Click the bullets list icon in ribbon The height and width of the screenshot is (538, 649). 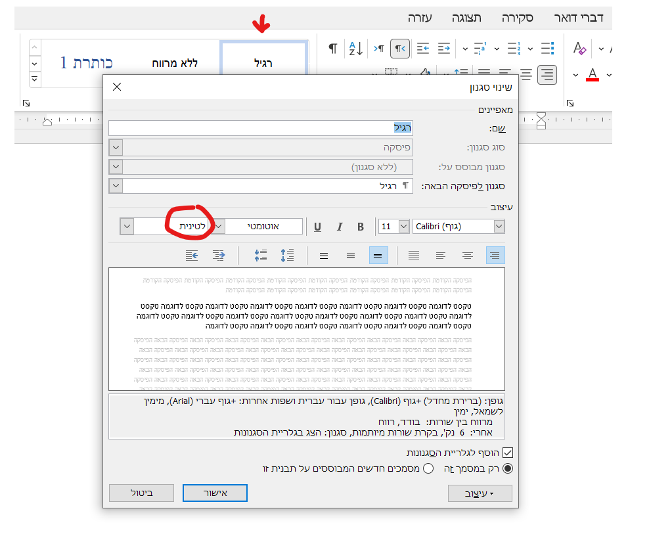click(x=547, y=49)
